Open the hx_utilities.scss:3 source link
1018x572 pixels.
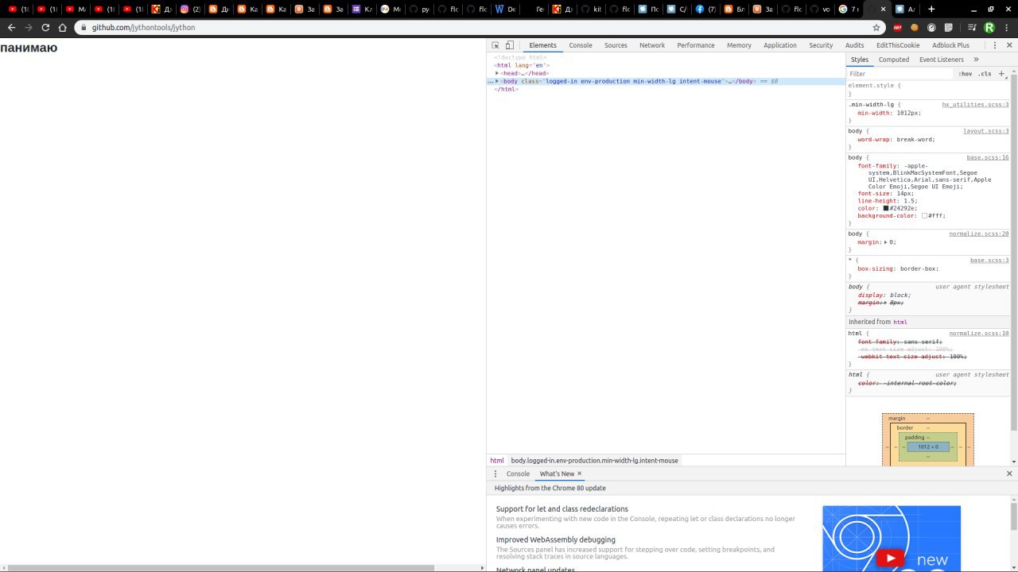click(975, 105)
